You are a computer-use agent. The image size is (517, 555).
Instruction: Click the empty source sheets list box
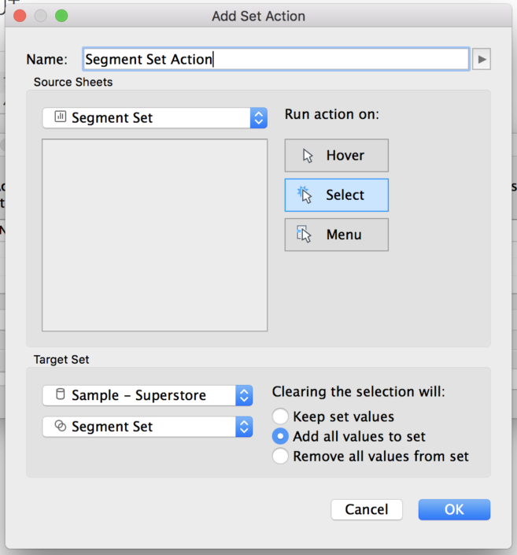click(x=154, y=235)
